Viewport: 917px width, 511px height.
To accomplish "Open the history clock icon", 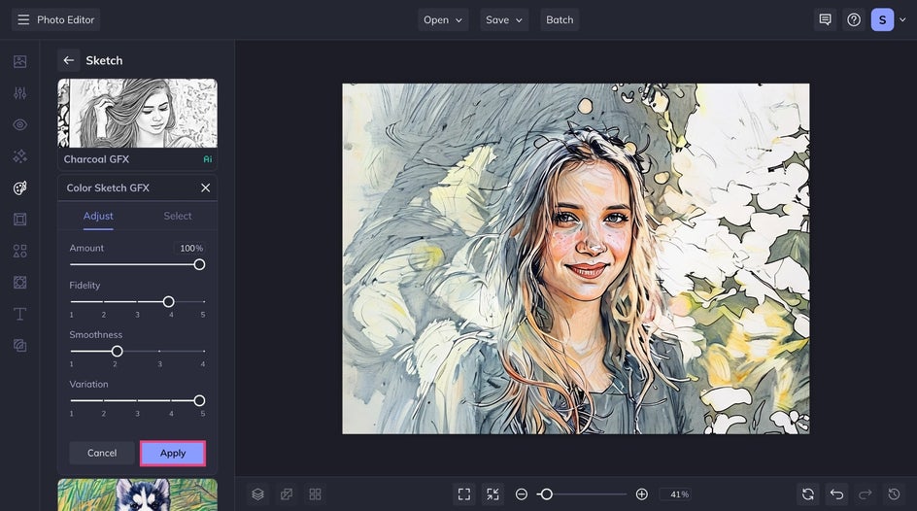I will [894, 494].
